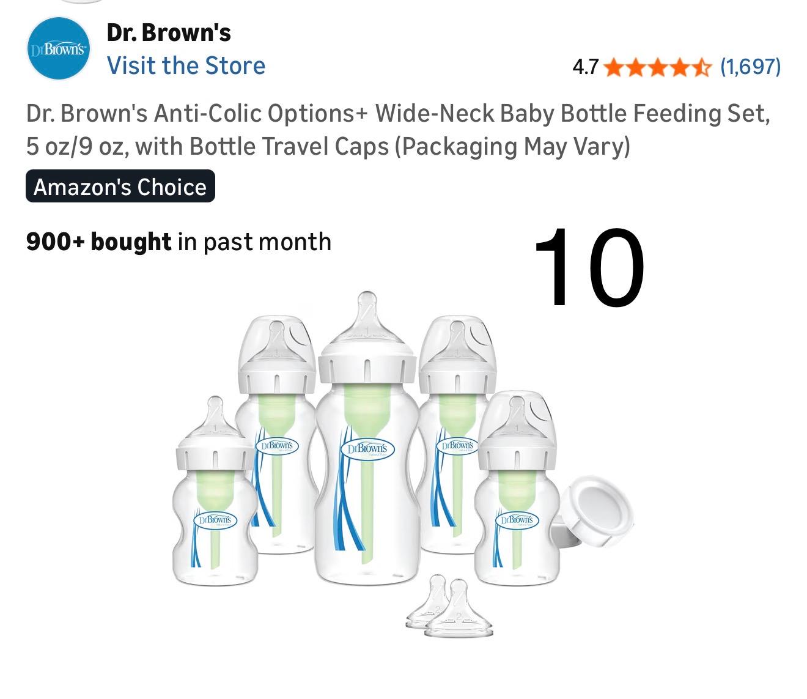Click the orange star rating icons

coord(658,66)
